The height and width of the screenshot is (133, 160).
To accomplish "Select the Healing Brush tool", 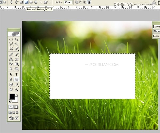I will (11, 55).
